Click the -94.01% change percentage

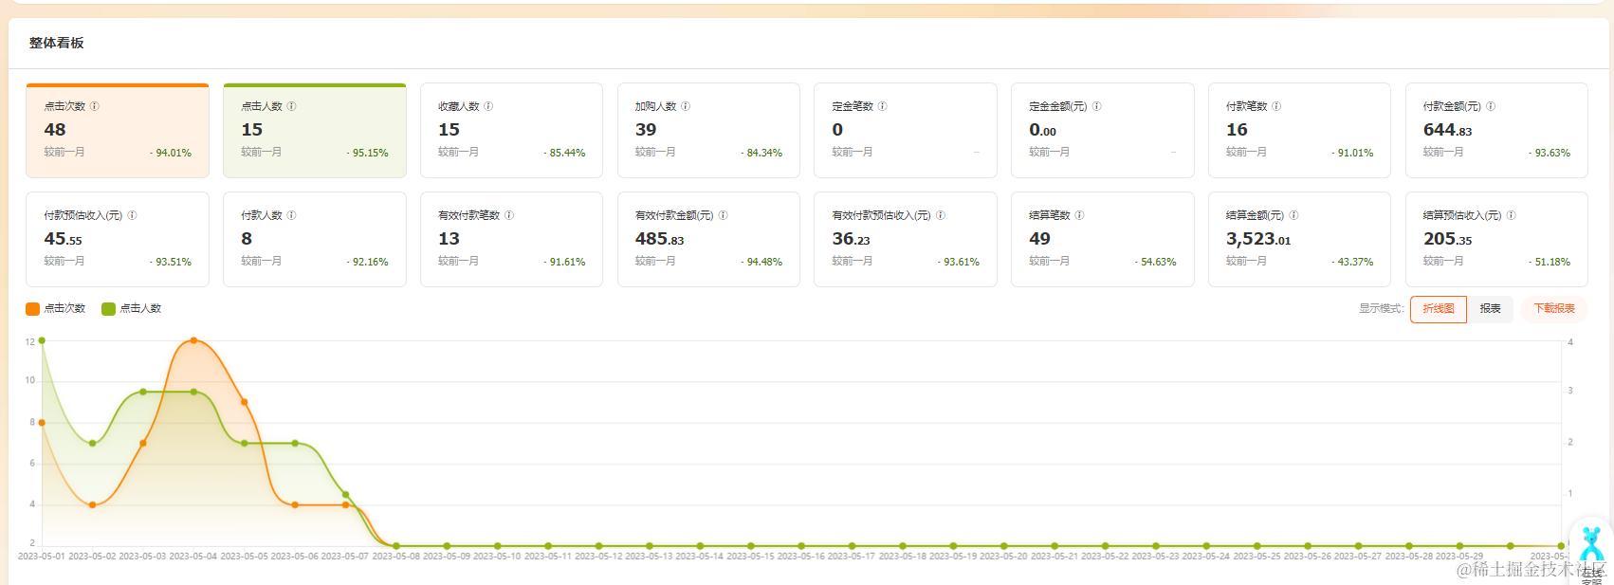[x=171, y=153]
